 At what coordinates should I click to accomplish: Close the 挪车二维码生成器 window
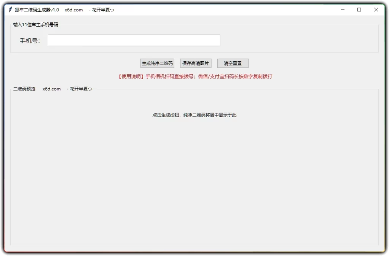pos(376,10)
